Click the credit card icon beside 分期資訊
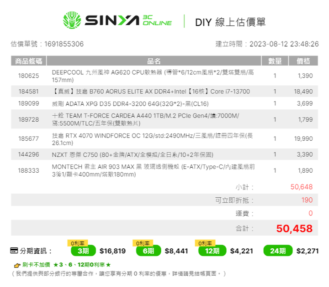This screenshot has height=287, width=329. [14, 251]
